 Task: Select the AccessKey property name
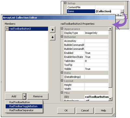(x=74, y=41)
